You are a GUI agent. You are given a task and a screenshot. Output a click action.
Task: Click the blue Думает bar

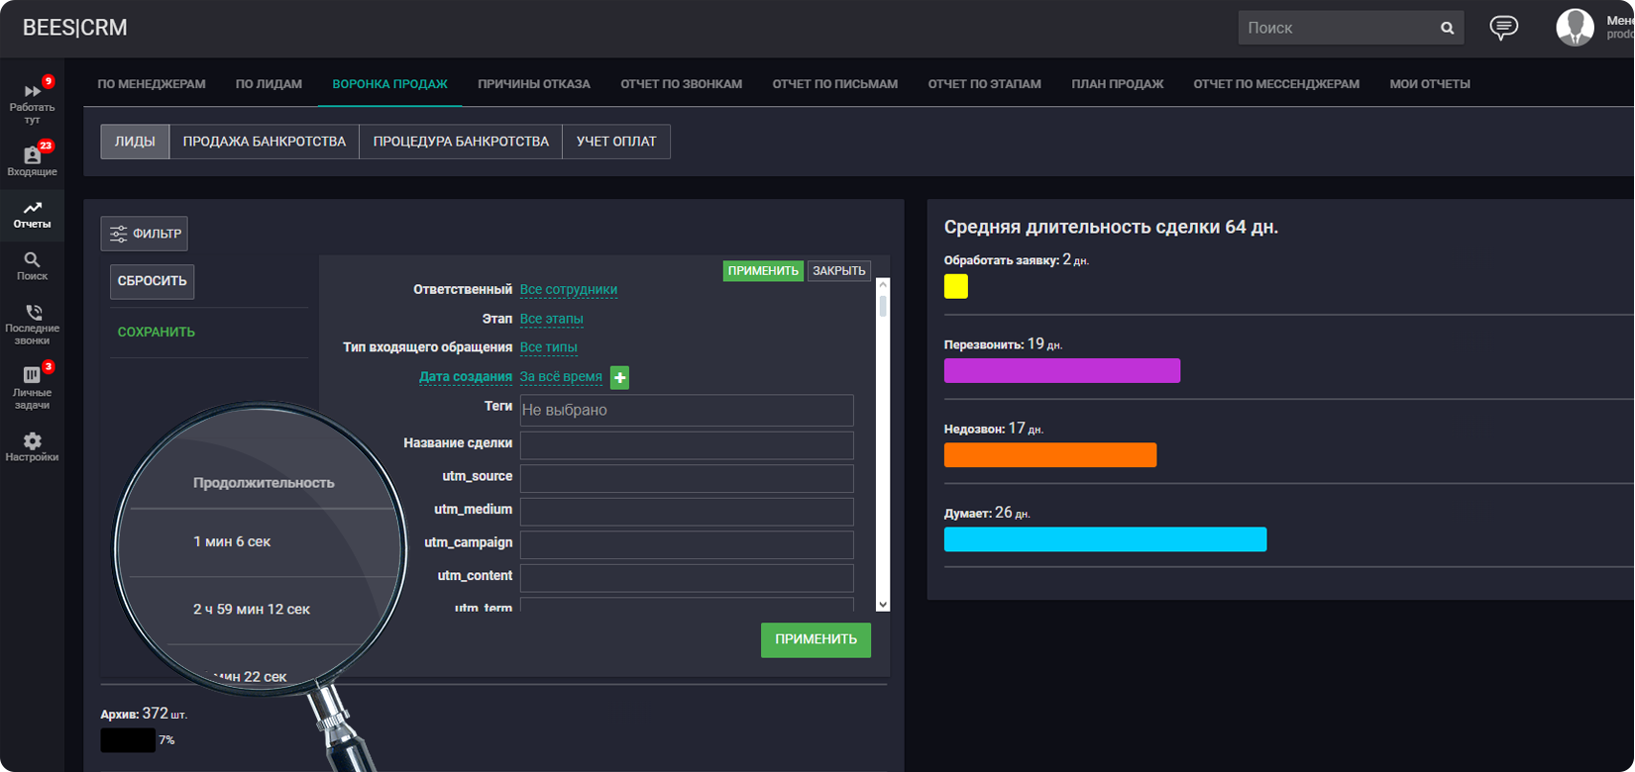click(1105, 538)
